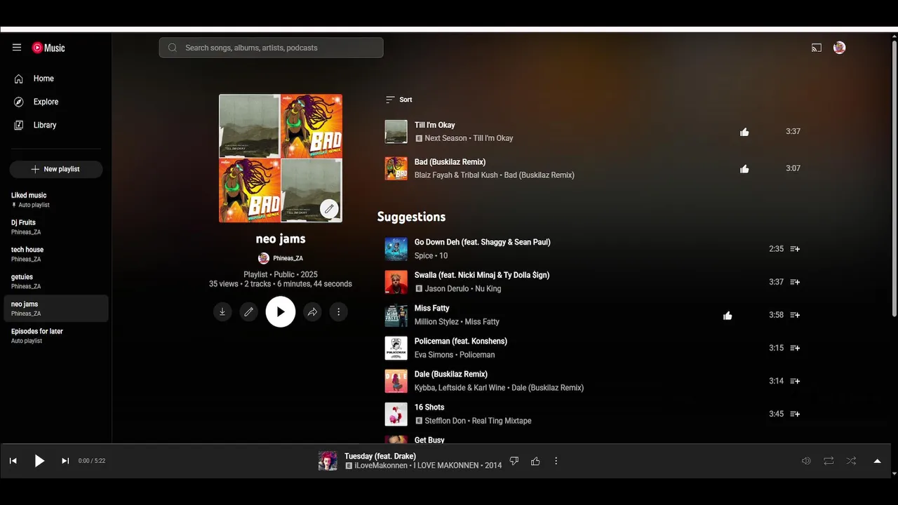898x505 pixels.
Task: Open Episodes for later playlist
Action: tap(56, 335)
